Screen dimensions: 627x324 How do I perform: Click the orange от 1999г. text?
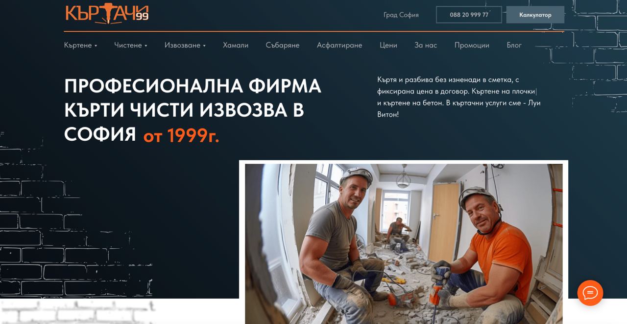pyautogui.click(x=181, y=135)
